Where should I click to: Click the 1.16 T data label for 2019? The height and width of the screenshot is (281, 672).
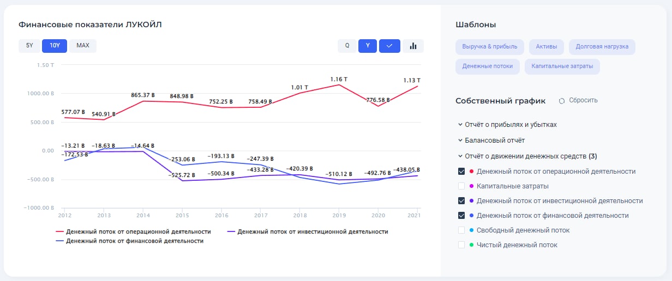click(339, 80)
